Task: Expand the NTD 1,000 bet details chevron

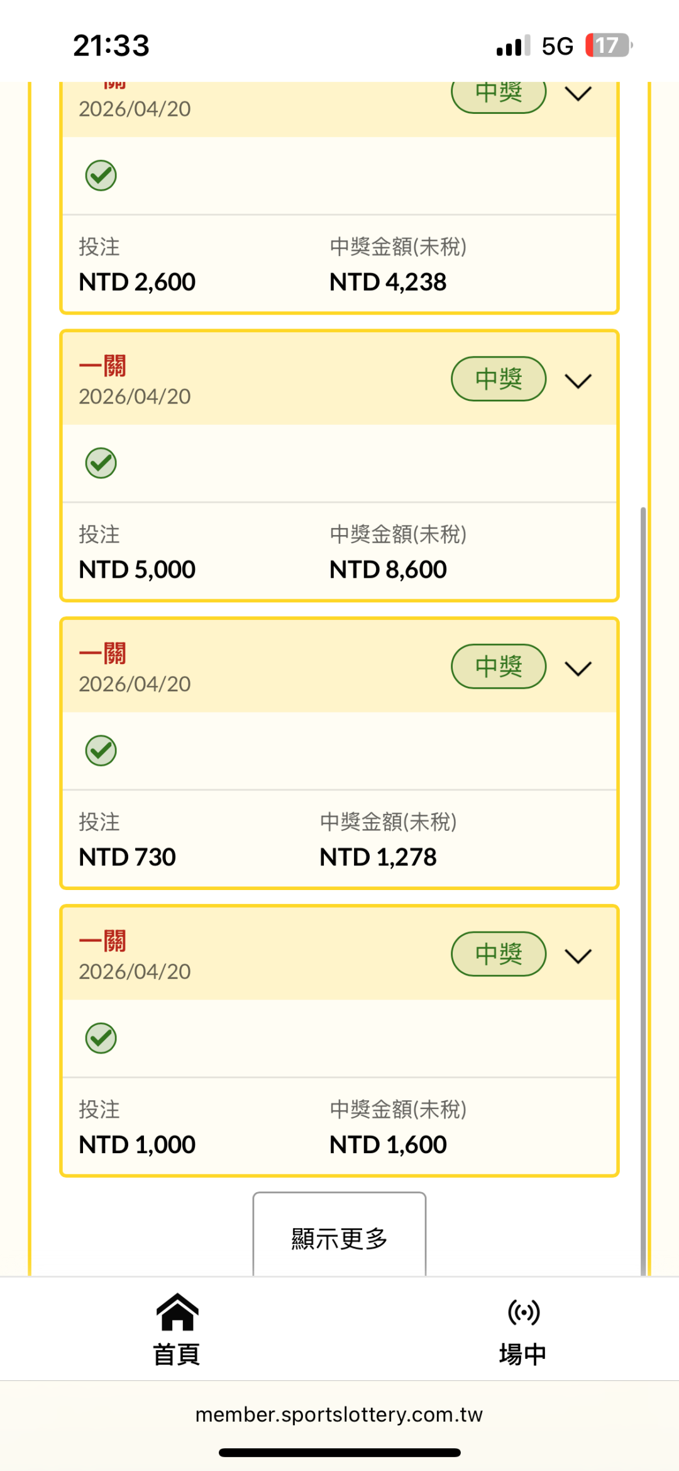Action: 578,956
